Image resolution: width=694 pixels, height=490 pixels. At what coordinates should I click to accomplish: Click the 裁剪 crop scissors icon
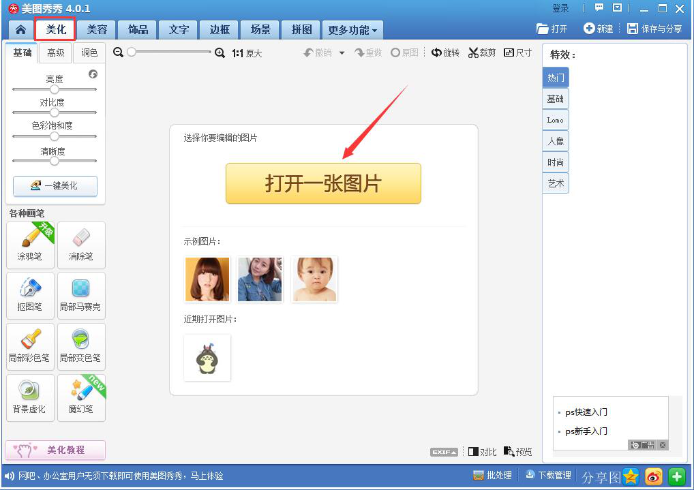481,52
